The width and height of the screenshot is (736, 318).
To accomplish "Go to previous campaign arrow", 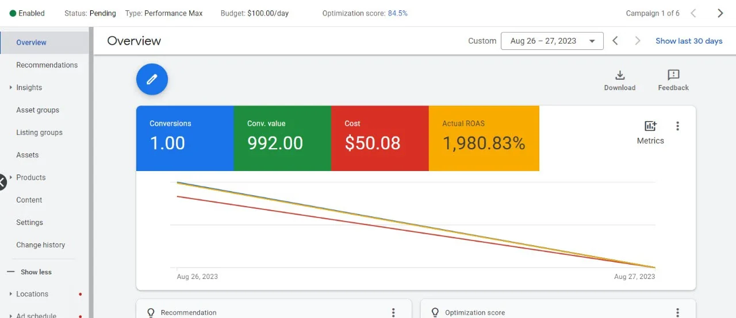I will click(x=693, y=13).
